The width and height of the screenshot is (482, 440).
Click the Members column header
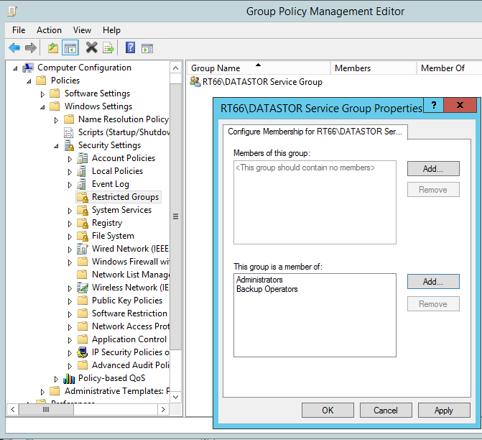(x=374, y=68)
